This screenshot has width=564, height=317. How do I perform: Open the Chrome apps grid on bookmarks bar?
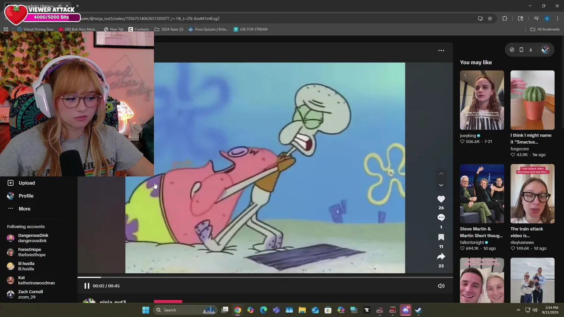click(x=6, y=29)
